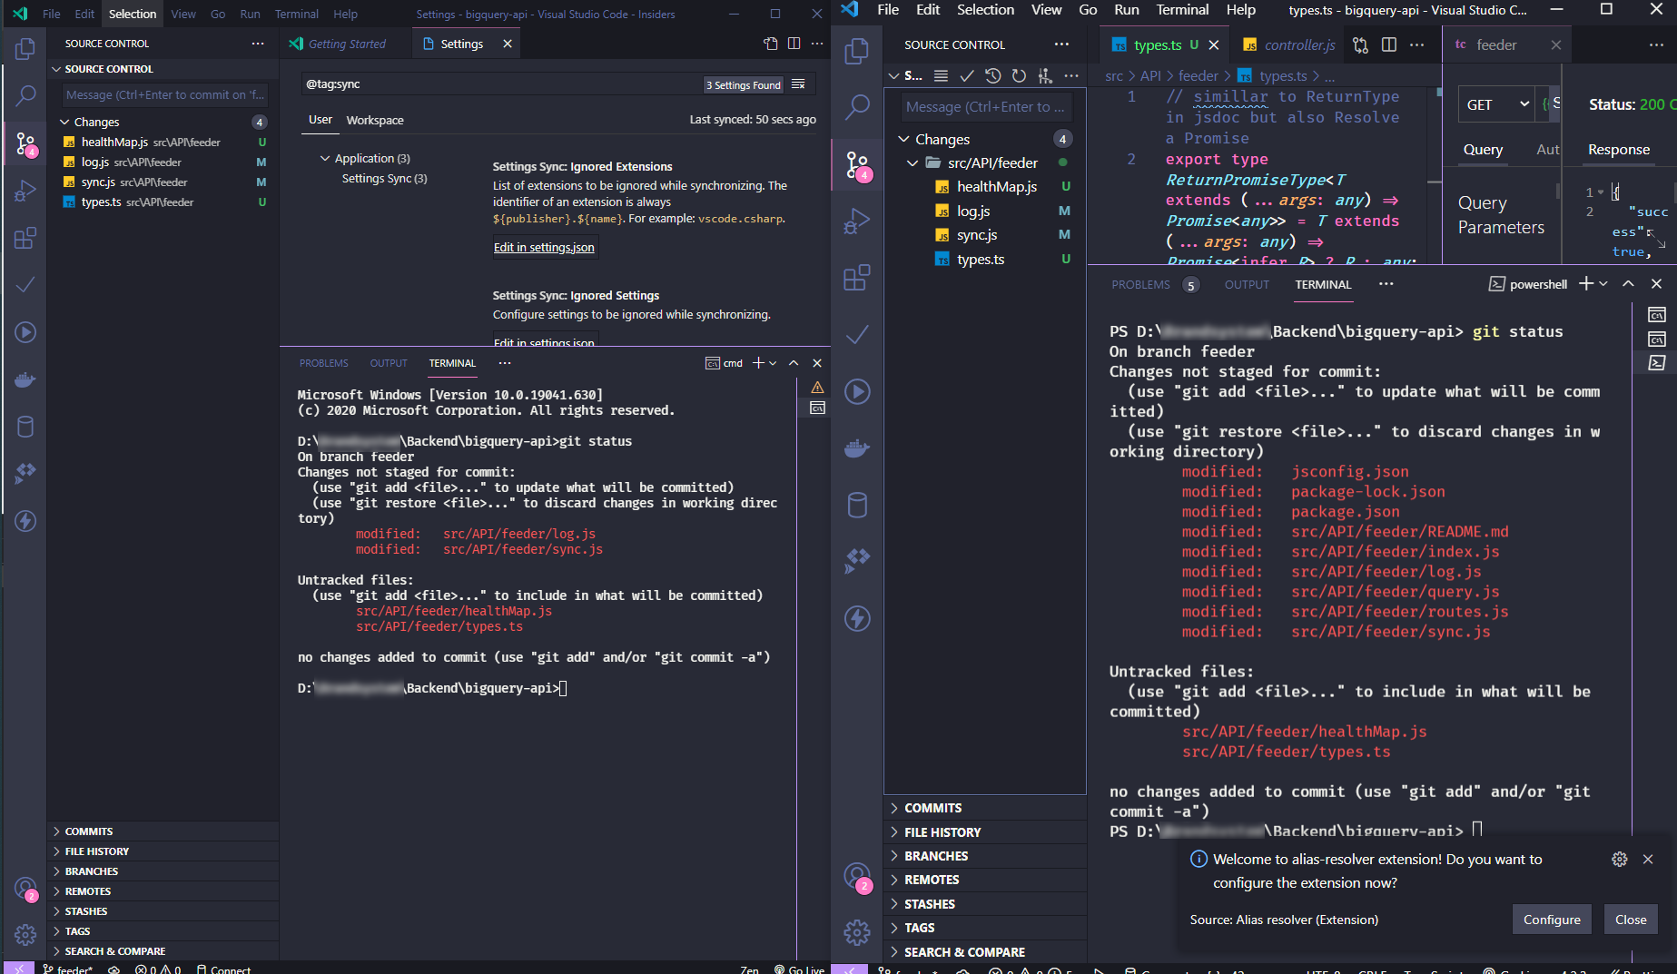Click commit checkmark in right Source Control toolbar

tap(967, 76)
